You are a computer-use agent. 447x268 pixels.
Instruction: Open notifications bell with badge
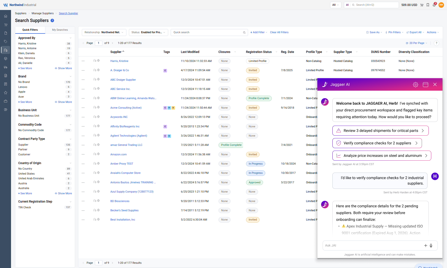coord(434,5)
